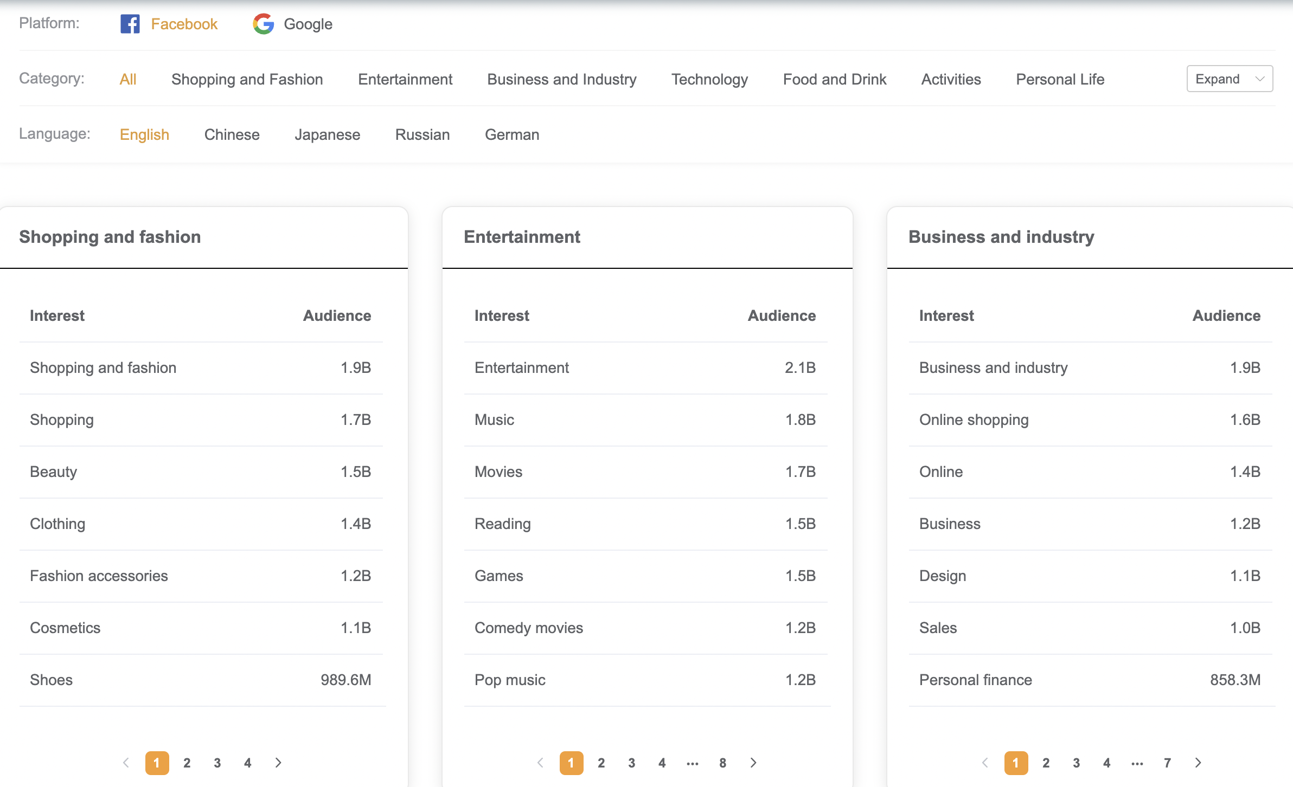Jump to page 7 of Business and industry
This screenshot has width=1293, height=787.
[1168, 763]
